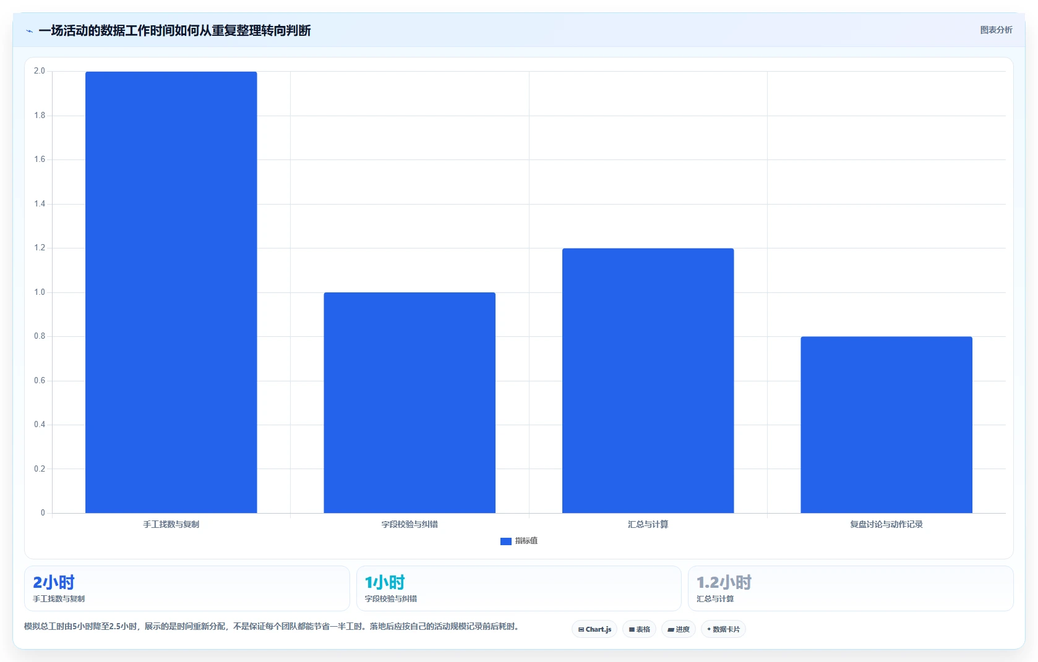
Task: Click the 2.0 y-axis tick label
Action: [x=40, y=71]
